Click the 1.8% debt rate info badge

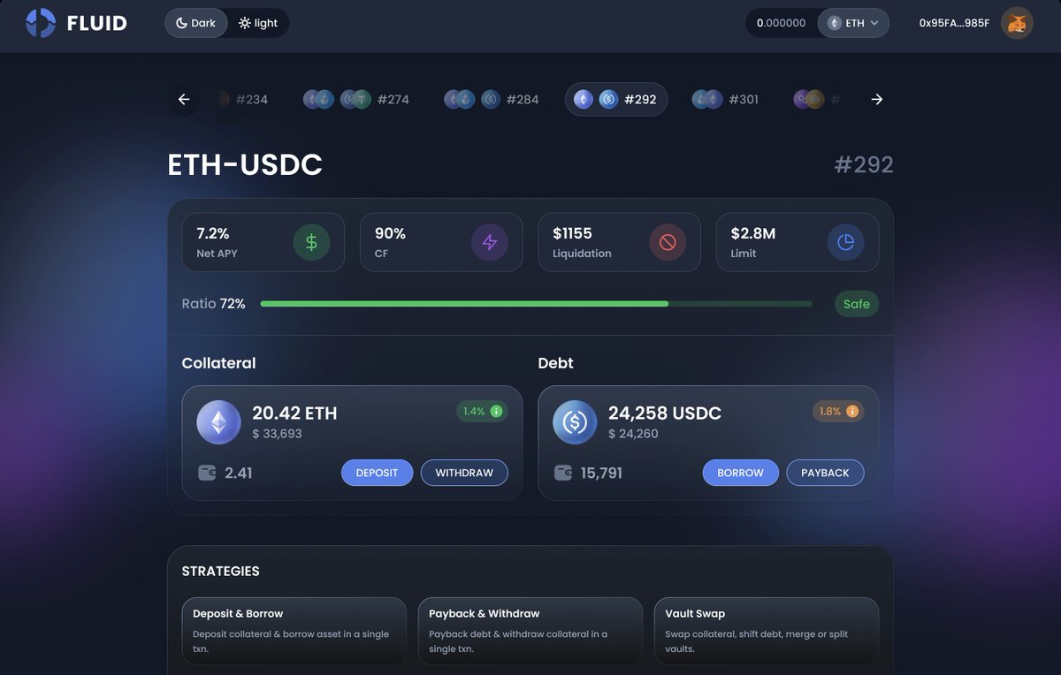[838, 411]
